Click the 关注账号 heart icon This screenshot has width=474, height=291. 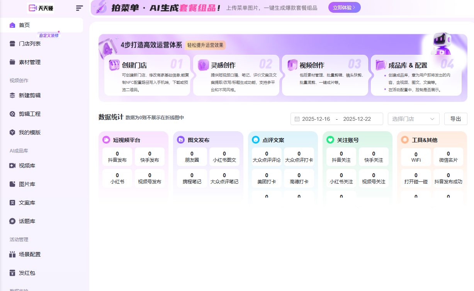(330, 140)
